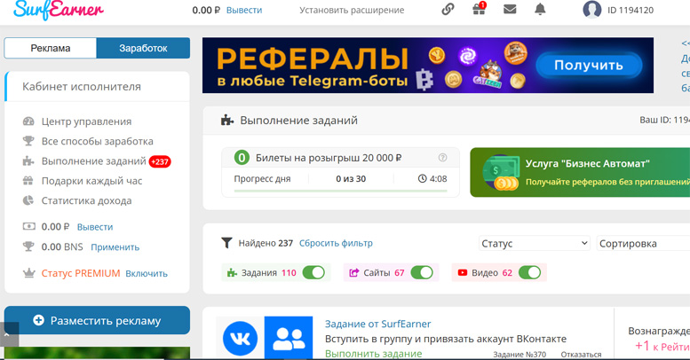
Task: Click the puzzle icon beside Выполнение заданий
Action: [28, 160]
